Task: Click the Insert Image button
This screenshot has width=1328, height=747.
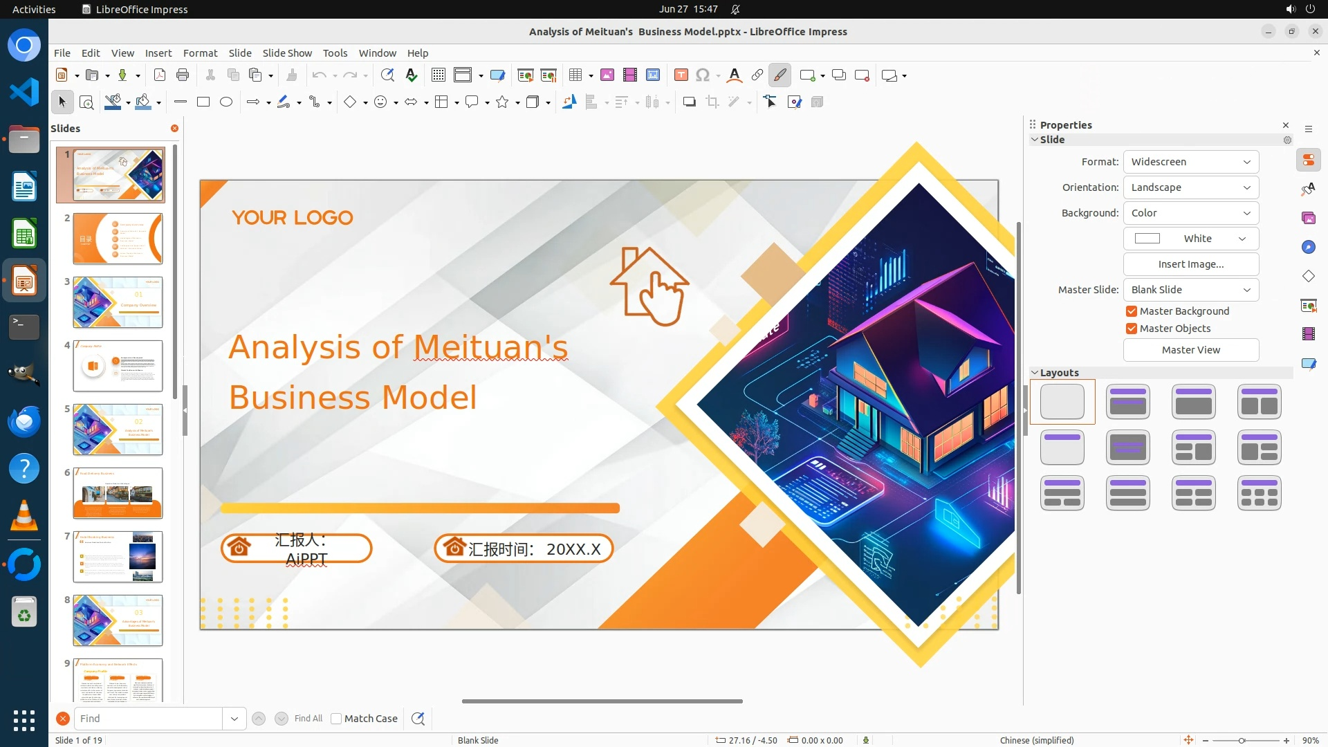Action: pyautogui.click(x=1190, y=264)
